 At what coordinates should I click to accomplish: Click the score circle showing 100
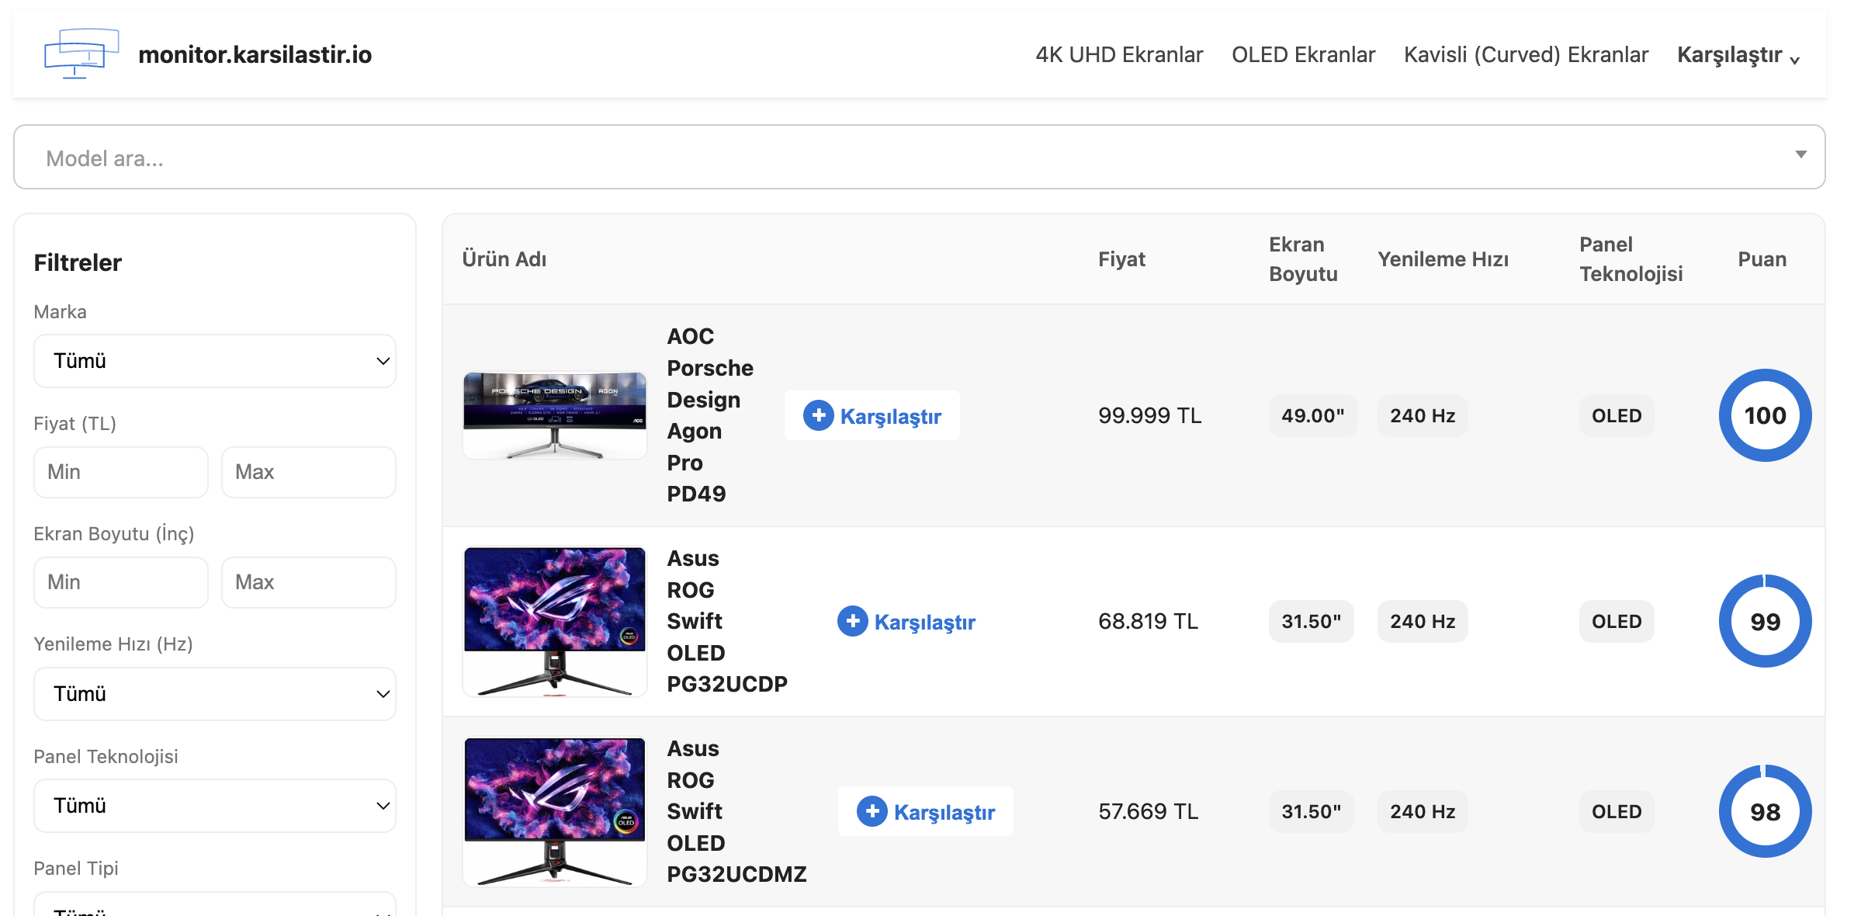[x=1765, y=415]
